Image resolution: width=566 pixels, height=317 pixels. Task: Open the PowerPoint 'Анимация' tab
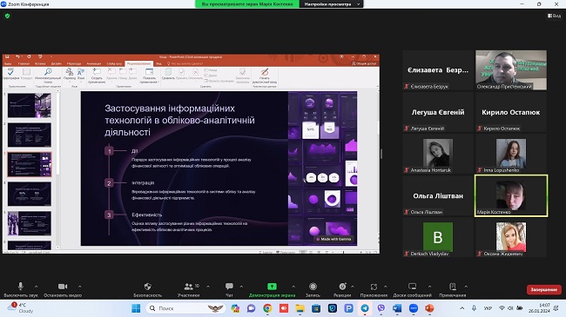click(x=94, y=63)
